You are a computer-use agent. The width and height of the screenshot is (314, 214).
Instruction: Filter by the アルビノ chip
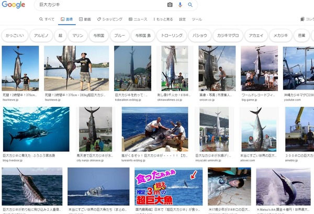tap(41, 36)
